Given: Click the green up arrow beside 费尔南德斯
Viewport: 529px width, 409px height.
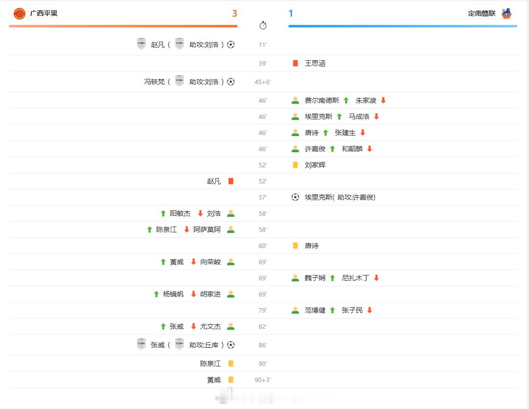Looking at the screenshot, I should (346, 100).
